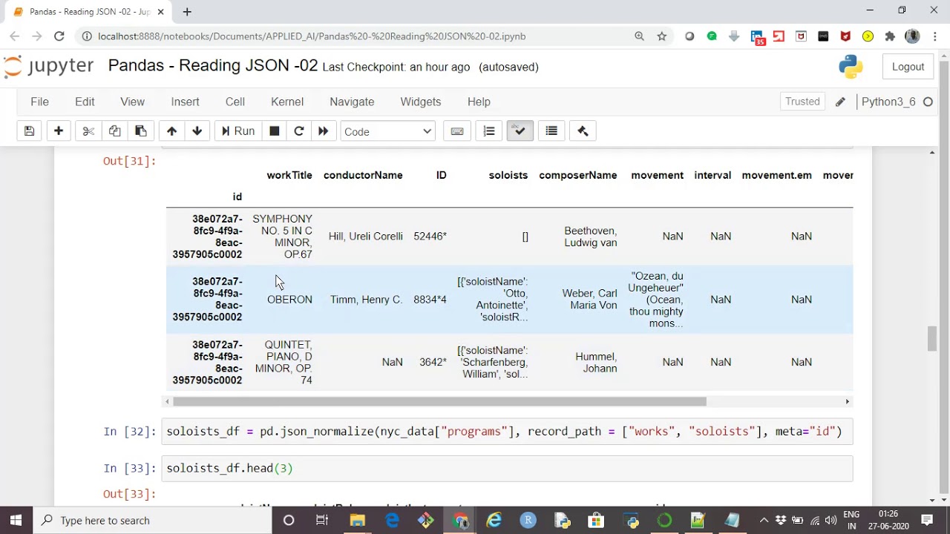950x534 pixels.
Task: Click the conductorName column header
Action: [363, 175]
